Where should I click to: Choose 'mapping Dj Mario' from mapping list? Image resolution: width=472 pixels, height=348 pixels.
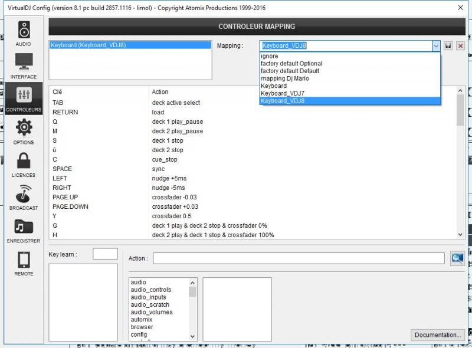click(x=284, y=78)
